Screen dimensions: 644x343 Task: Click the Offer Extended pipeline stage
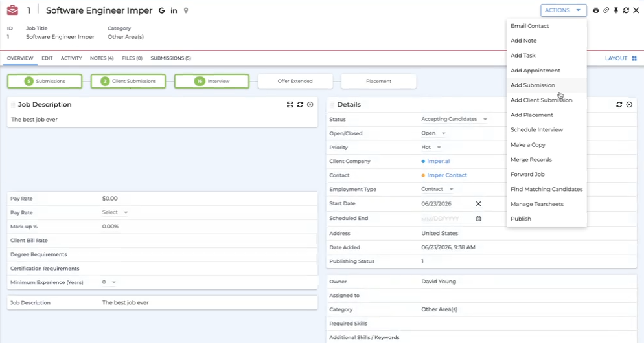coord(295,82)
